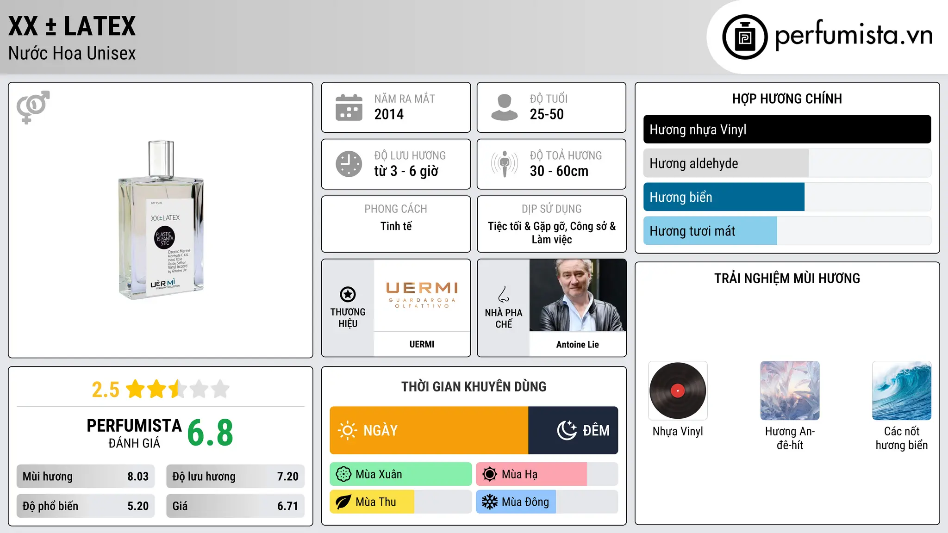Click the Hương An-đê-hít note label

click(790, 438)
